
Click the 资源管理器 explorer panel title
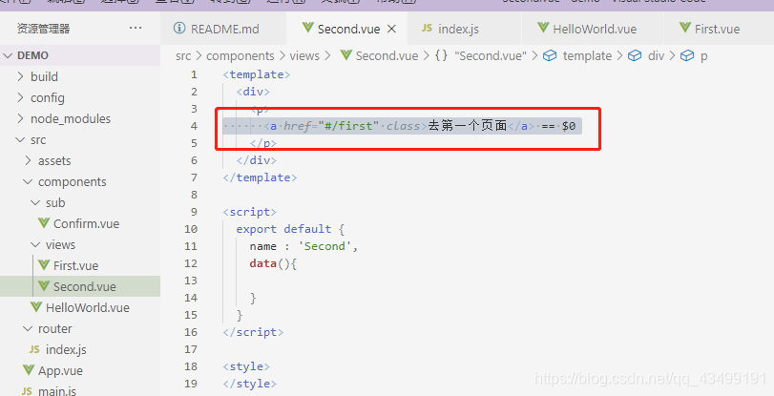(44, 29)
